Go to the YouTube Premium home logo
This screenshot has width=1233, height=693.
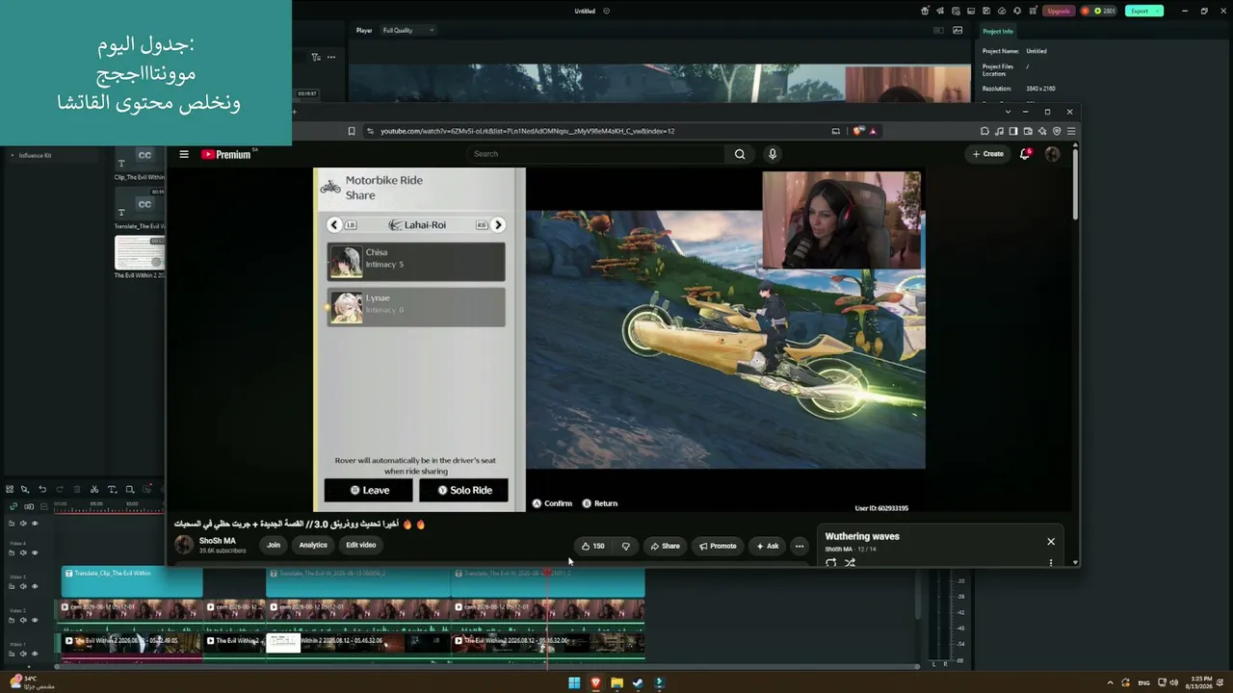point(226,154)
